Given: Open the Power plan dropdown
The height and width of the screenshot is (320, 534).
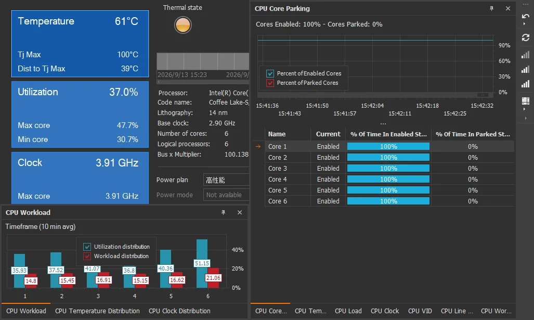Looking at the screenshot, I should 226,180.
